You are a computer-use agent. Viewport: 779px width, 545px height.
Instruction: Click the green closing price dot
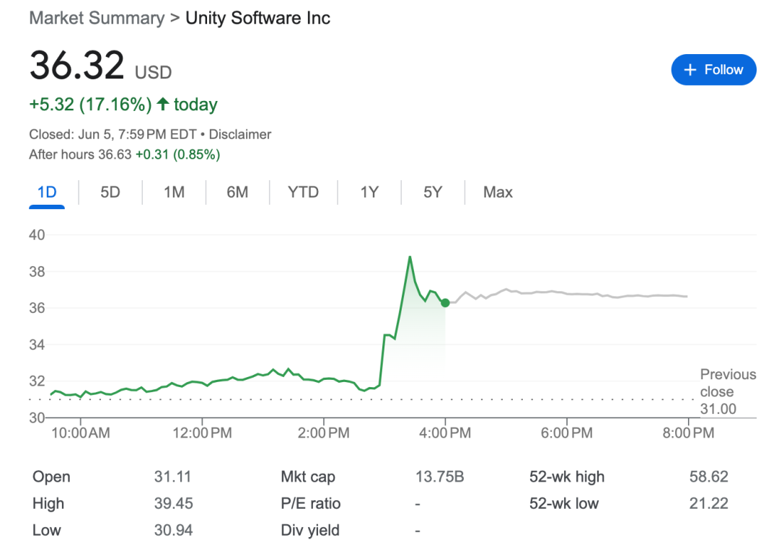[445, 303]
